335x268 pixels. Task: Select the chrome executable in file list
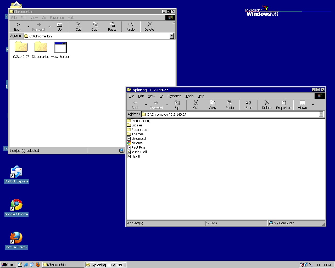135,143
